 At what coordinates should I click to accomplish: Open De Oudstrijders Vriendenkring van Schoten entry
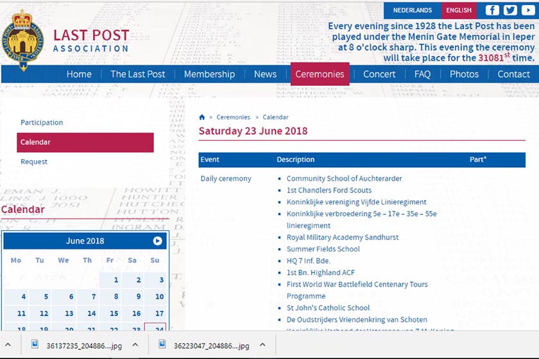(x=357, y=319)
